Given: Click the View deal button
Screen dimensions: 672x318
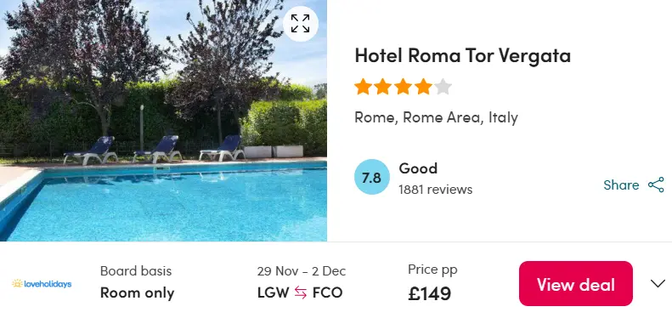Looking at the screenshot, I should [x=575, y=284].
